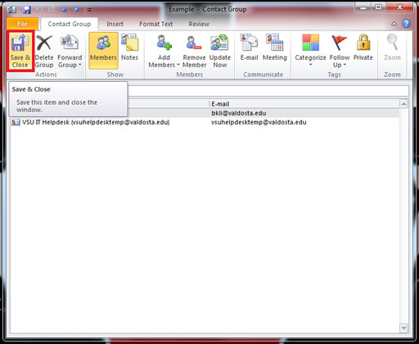Click Update Now in Members group
The height and width of the screenshot is (344, 419).
220,51
